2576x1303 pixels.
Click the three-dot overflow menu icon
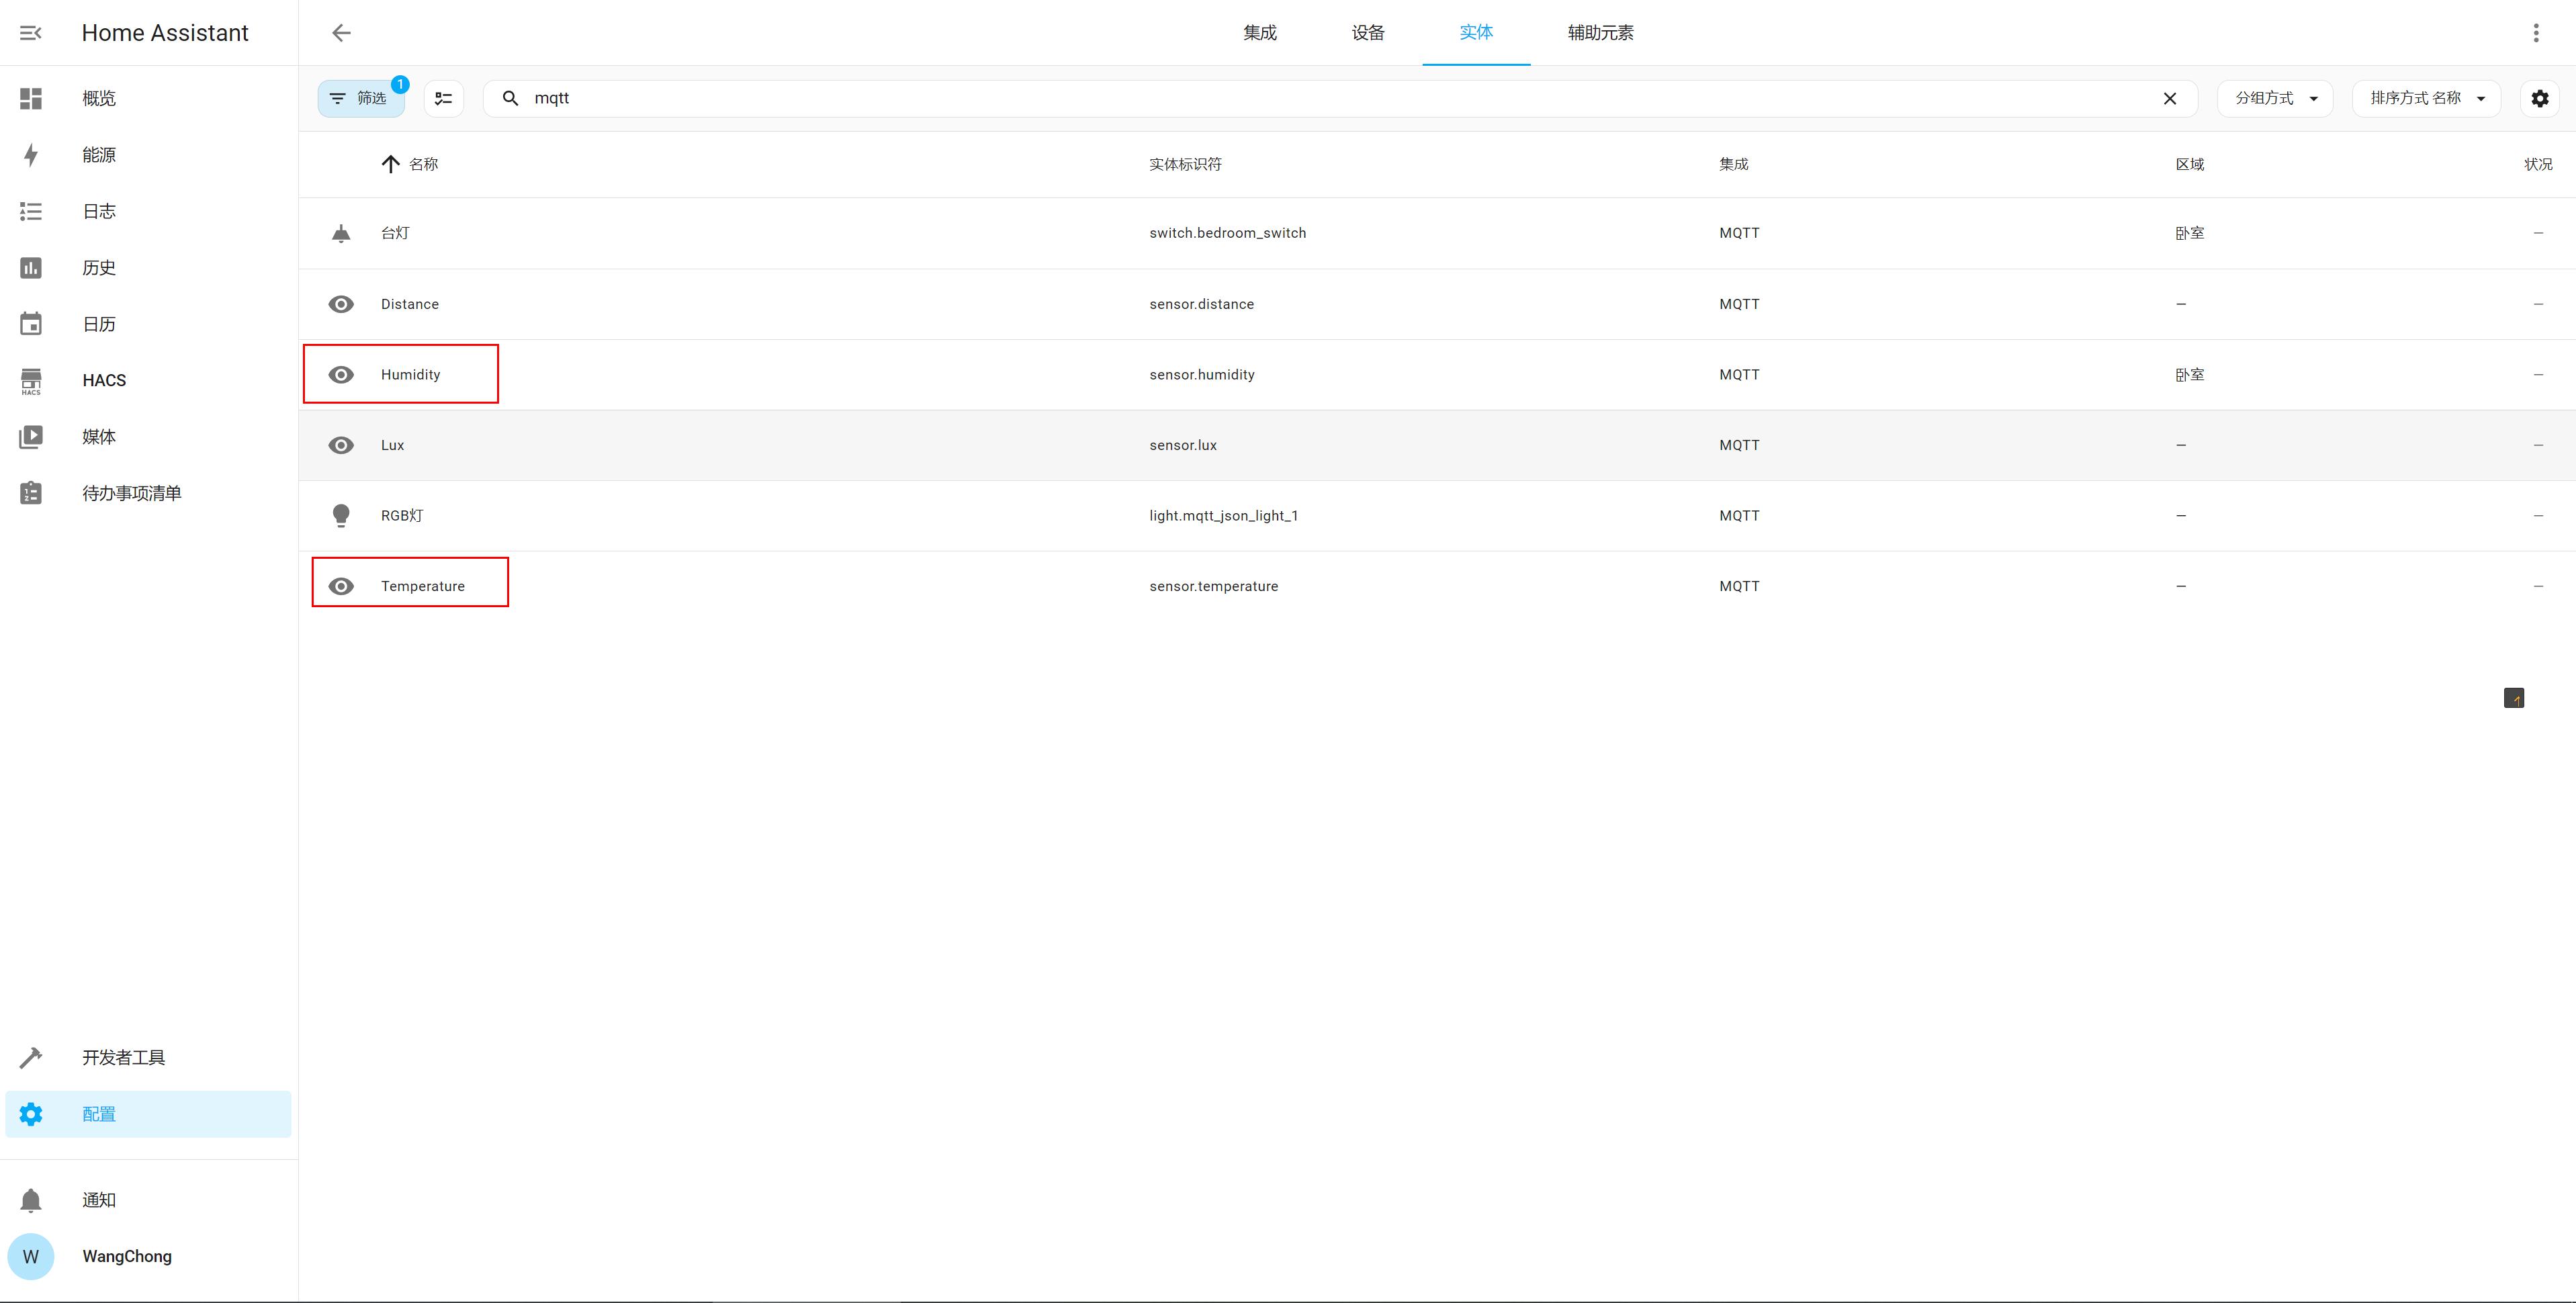2538,33
